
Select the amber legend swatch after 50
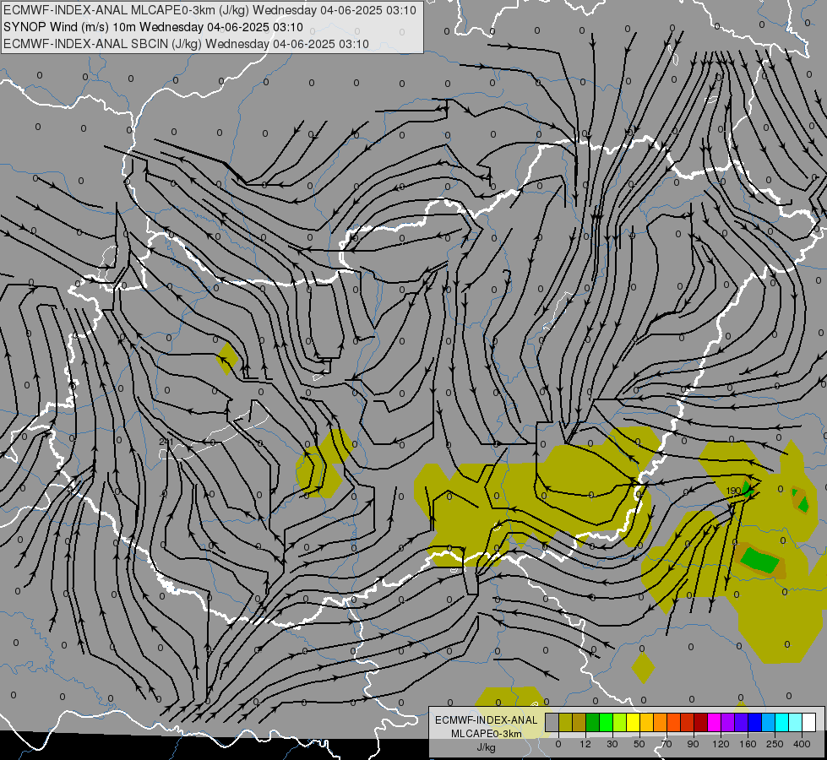click(x=647, y=722)
